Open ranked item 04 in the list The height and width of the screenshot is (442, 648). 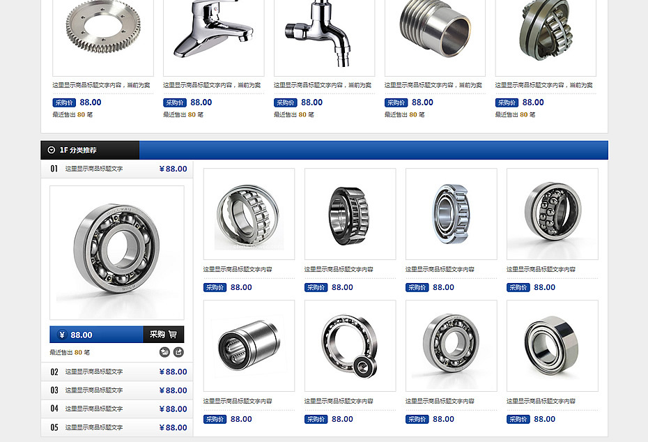(x=117, y=409)
